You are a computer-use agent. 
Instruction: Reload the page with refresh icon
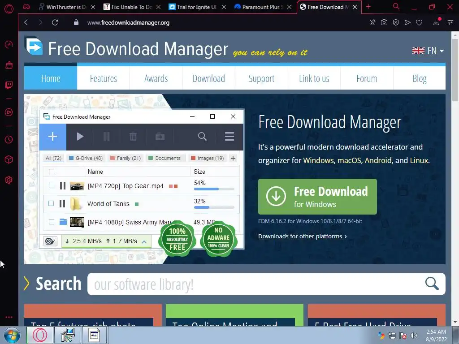(x=55, y=22)
